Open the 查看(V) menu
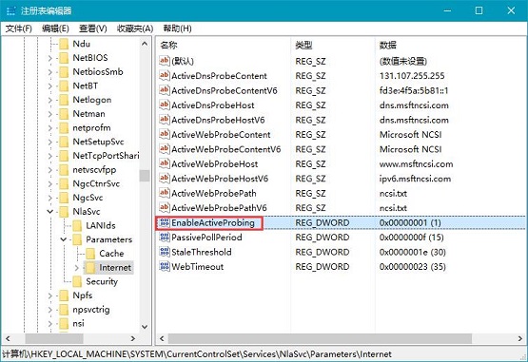The width and height of the screenshot is (528, 362). pyautogui.click(x=93, y=29)
